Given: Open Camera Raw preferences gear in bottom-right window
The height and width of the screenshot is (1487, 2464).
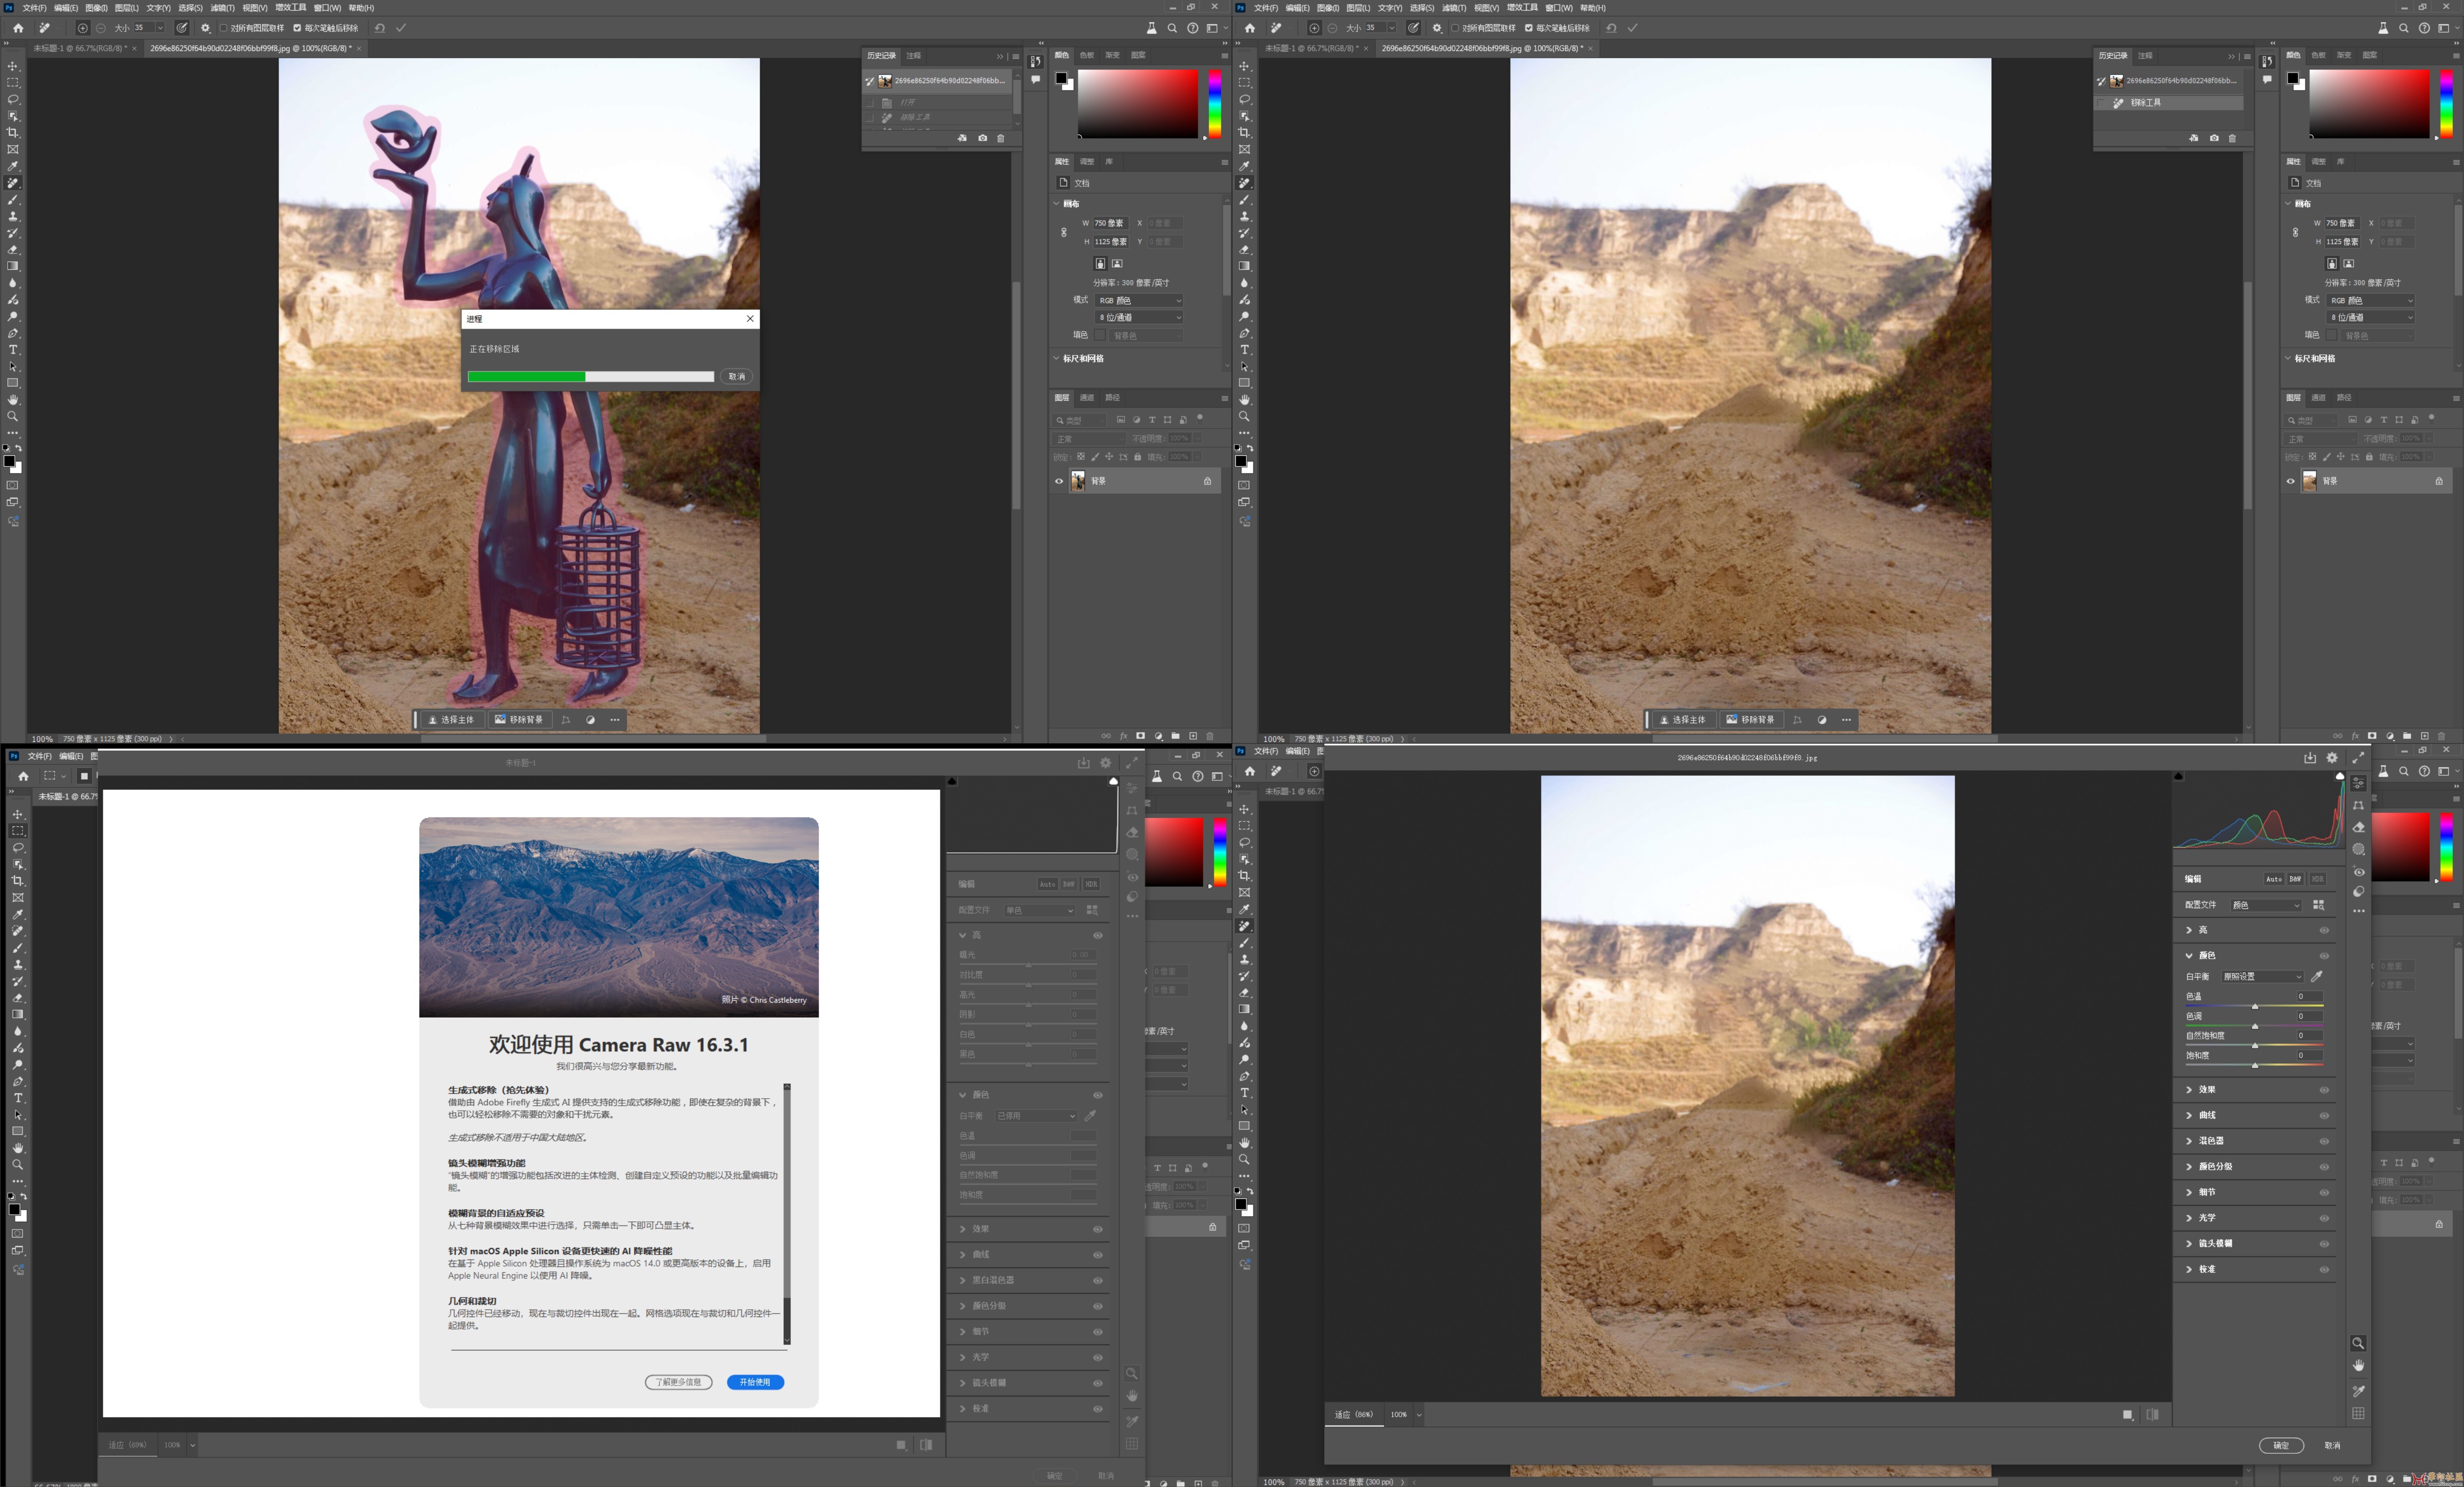Looking at the screenshot, I should click(2332, 758).
